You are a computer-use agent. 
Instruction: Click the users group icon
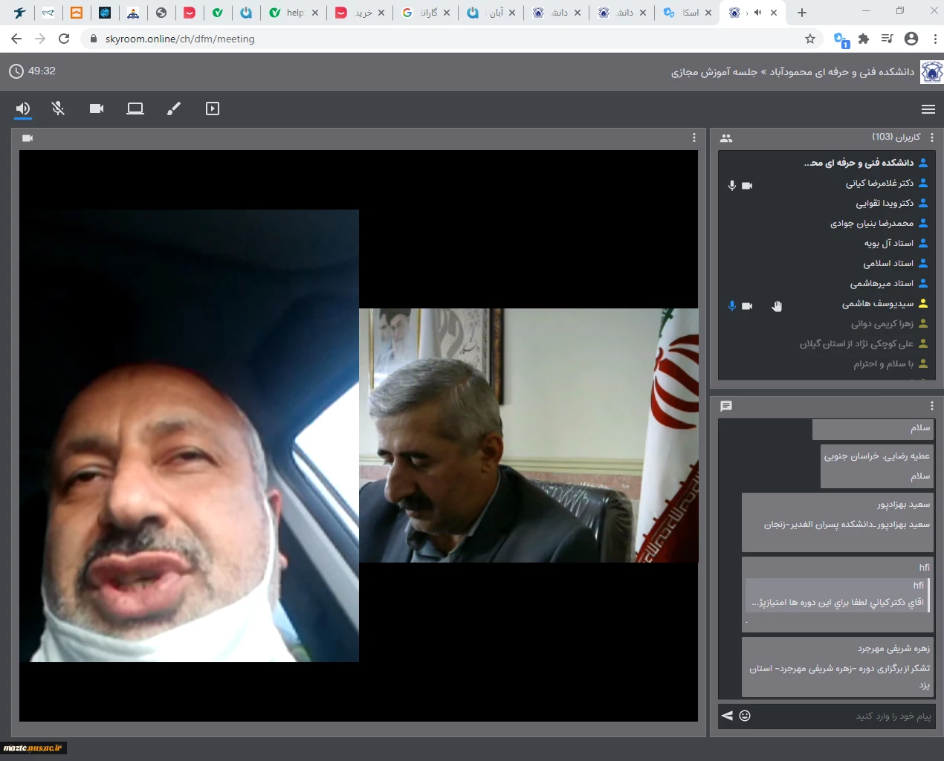(x=726, y=137)
